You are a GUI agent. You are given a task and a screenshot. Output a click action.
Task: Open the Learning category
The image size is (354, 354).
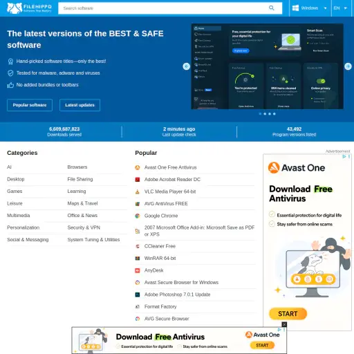point(77,192)
